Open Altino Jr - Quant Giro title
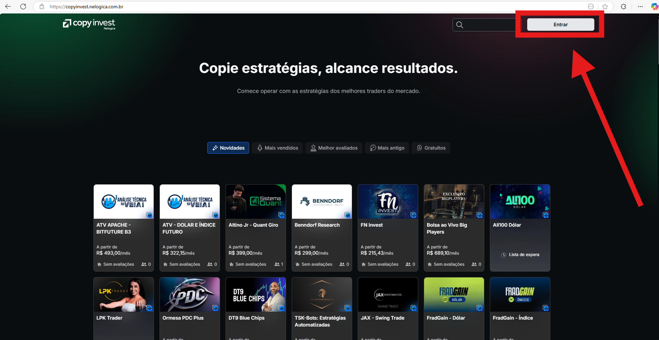This screenshot has width=659, height=340. pyautogui.click(x=253, y=225)
